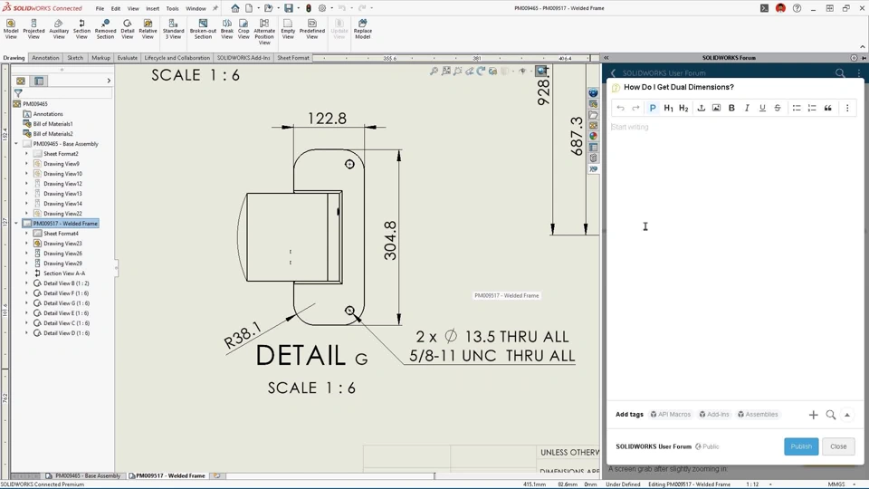
Task: Select the Detail View tool
Action: click(127, 29)
